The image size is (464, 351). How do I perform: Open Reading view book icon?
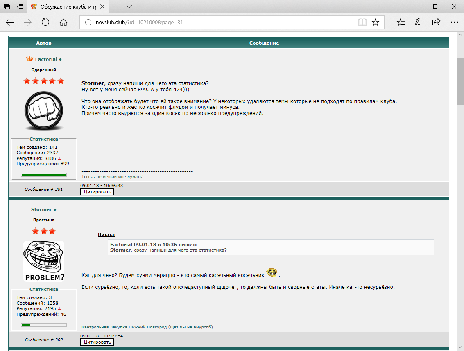click(x=362, y=22)
